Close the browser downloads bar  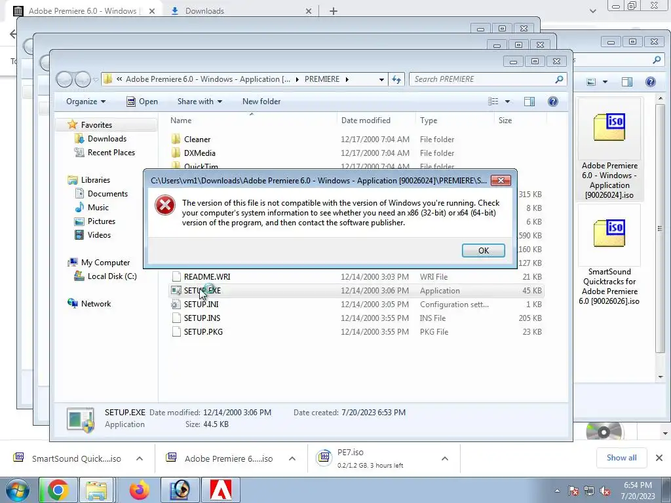659,458
